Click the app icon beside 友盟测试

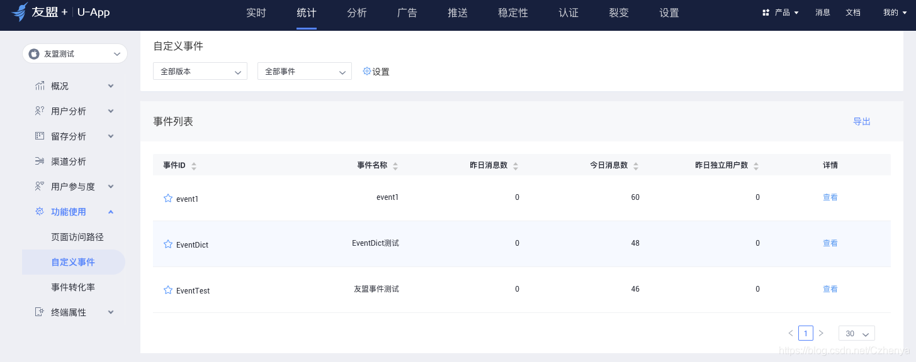[x=34, y=54]
